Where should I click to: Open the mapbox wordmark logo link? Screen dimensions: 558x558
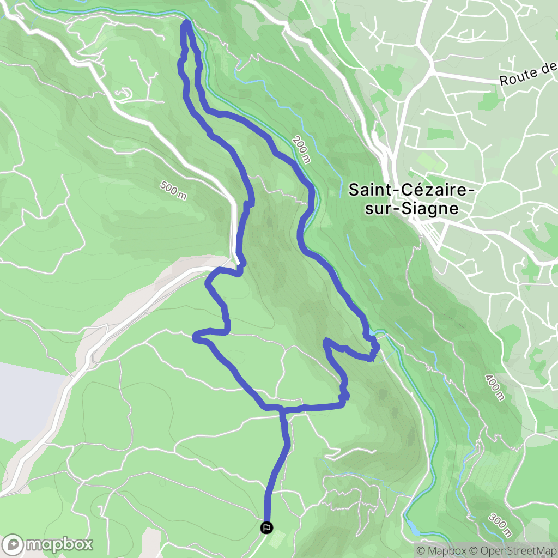48,545
